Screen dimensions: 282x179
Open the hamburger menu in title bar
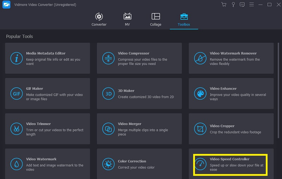251,5
